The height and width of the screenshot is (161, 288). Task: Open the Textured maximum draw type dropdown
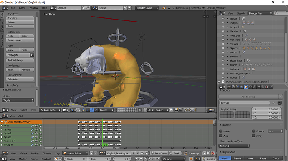234,146
